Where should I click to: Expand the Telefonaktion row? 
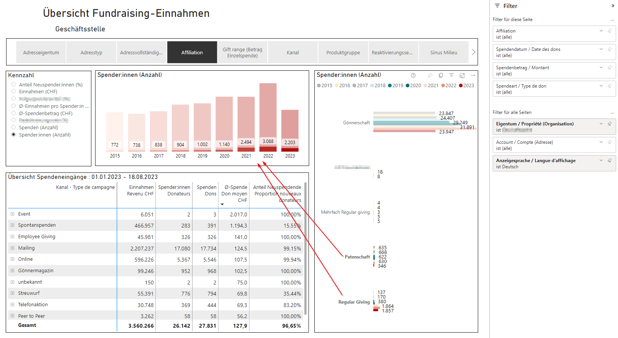coord(12,305)
